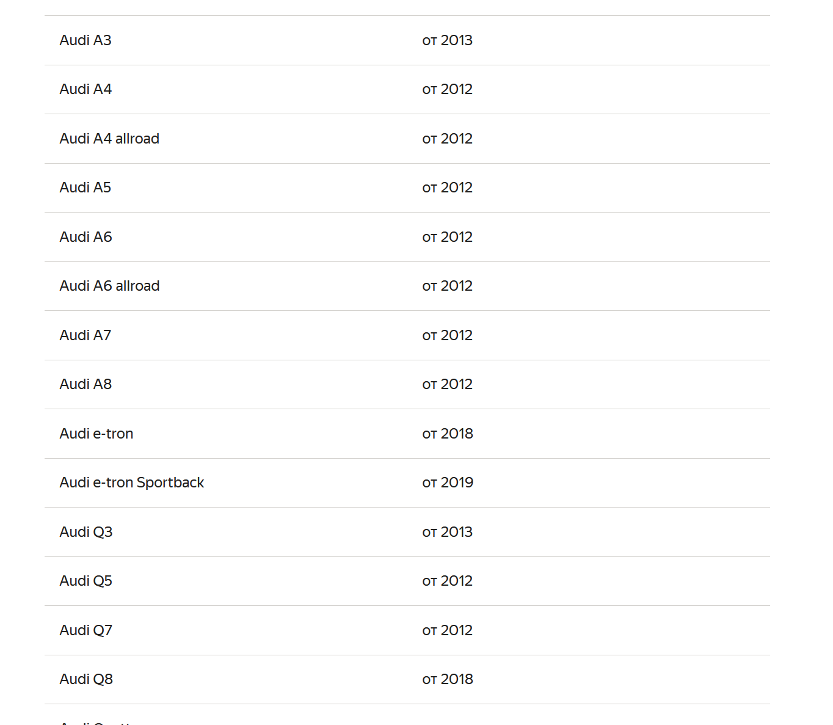The width and height of the screenshot is (833, 725).
Task: Click the Audi A7 model text
Action: [85, 335]
